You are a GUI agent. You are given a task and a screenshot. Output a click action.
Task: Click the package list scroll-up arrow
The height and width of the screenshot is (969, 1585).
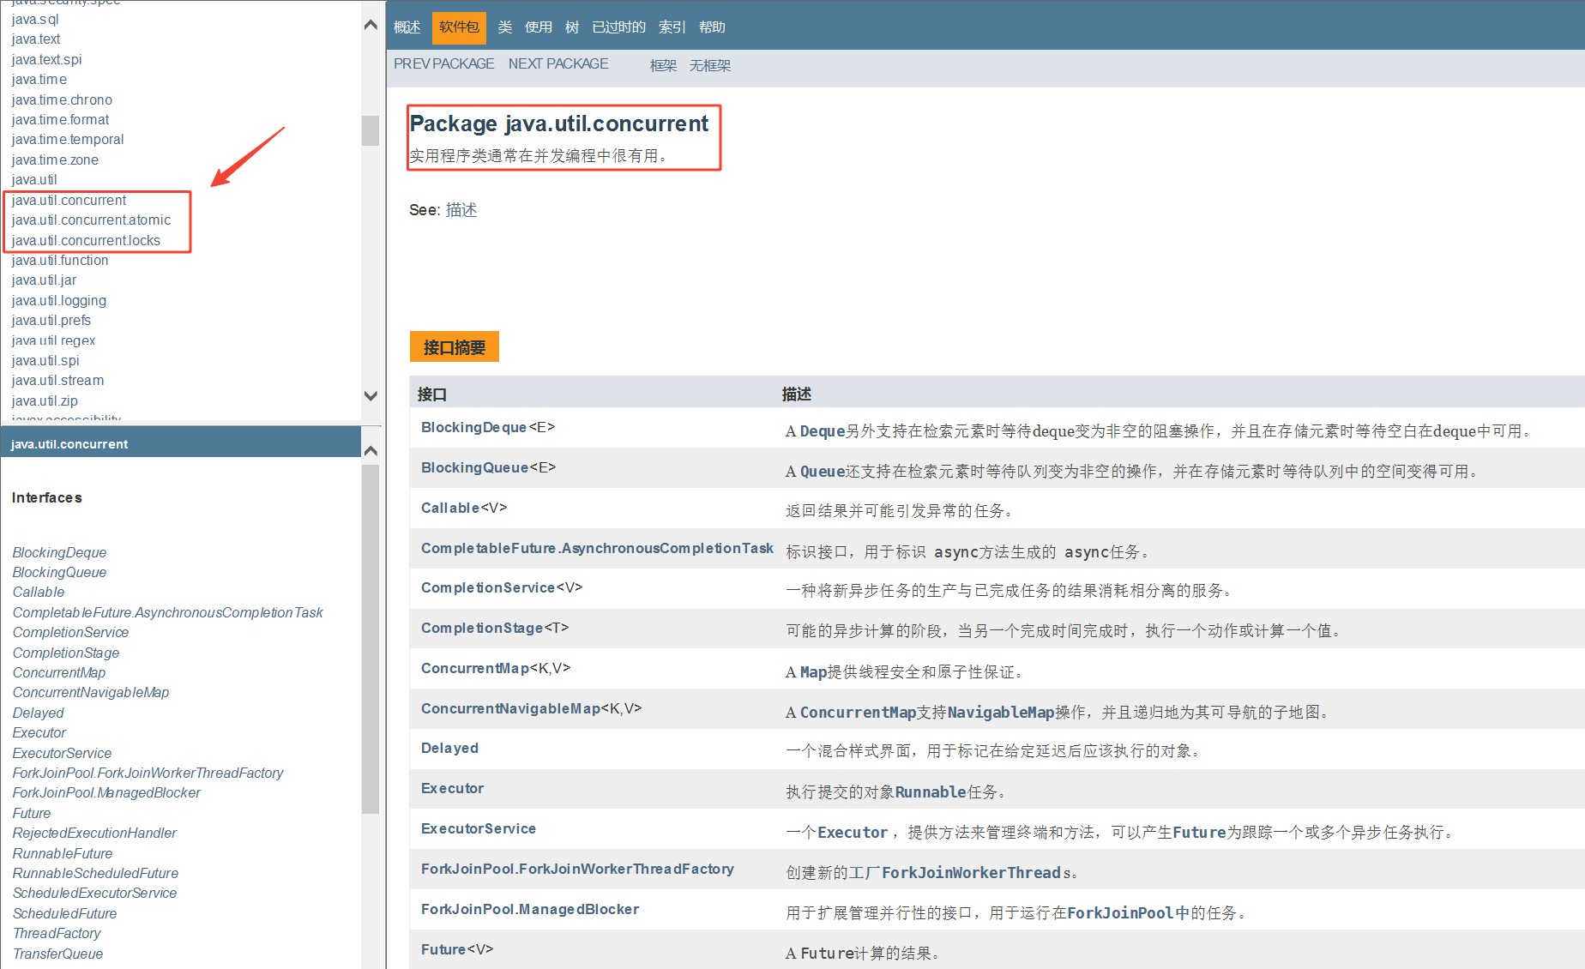point(371,25)
